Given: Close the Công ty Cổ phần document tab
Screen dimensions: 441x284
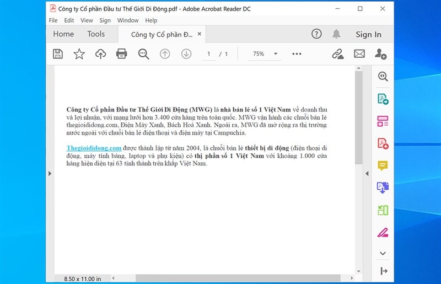Looking at the screenshot, I should (200, 34).
